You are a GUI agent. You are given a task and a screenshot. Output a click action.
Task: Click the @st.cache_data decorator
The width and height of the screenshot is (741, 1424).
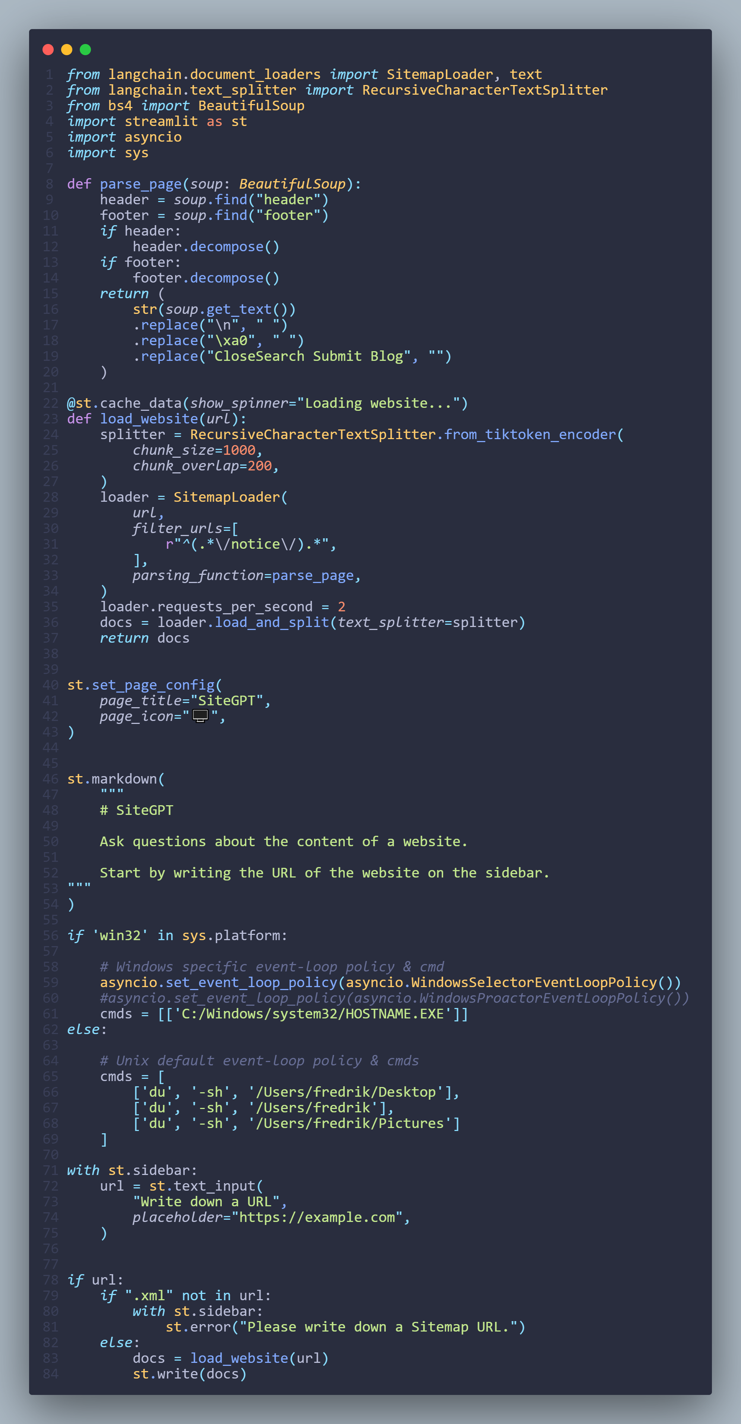124,403
